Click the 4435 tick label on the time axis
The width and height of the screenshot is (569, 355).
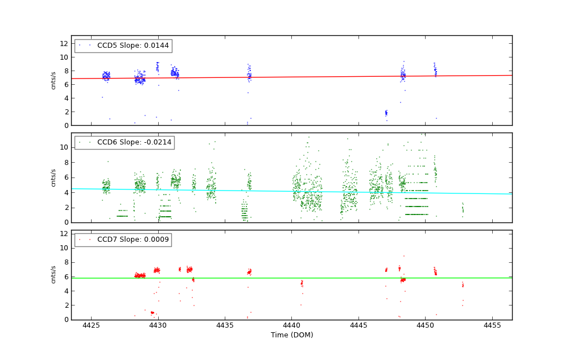[225, 325]
